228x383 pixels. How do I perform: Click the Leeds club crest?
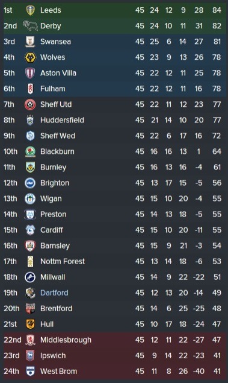[x=30, y=10]
